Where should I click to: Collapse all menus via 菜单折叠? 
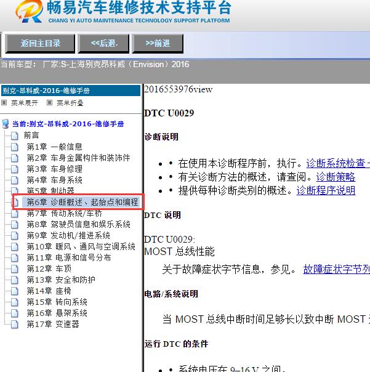point(70,103)
